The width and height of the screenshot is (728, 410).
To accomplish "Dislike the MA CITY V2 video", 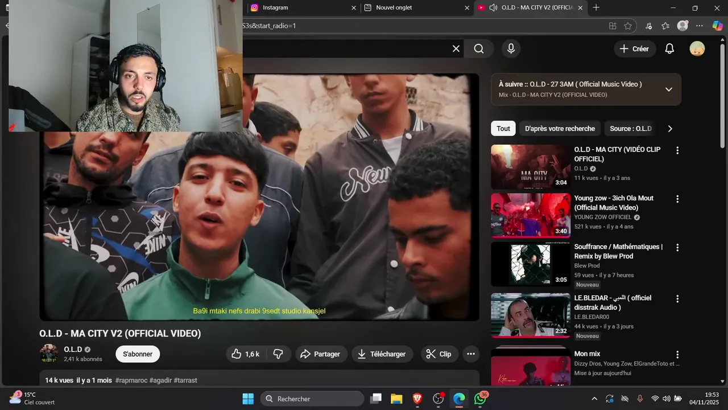I will pyautogui.click(x=278, y=354).
